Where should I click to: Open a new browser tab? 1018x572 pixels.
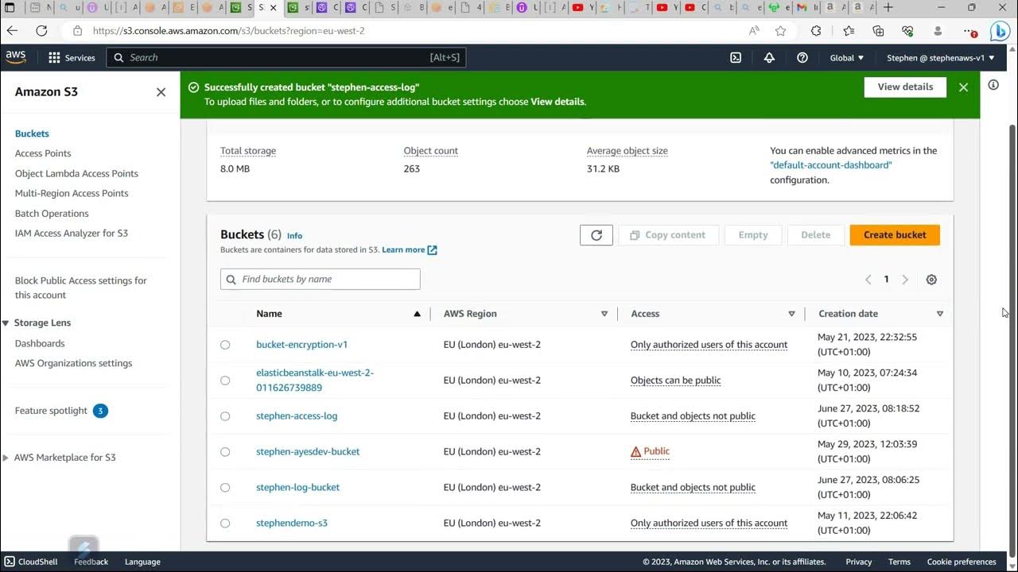(888, 8)
